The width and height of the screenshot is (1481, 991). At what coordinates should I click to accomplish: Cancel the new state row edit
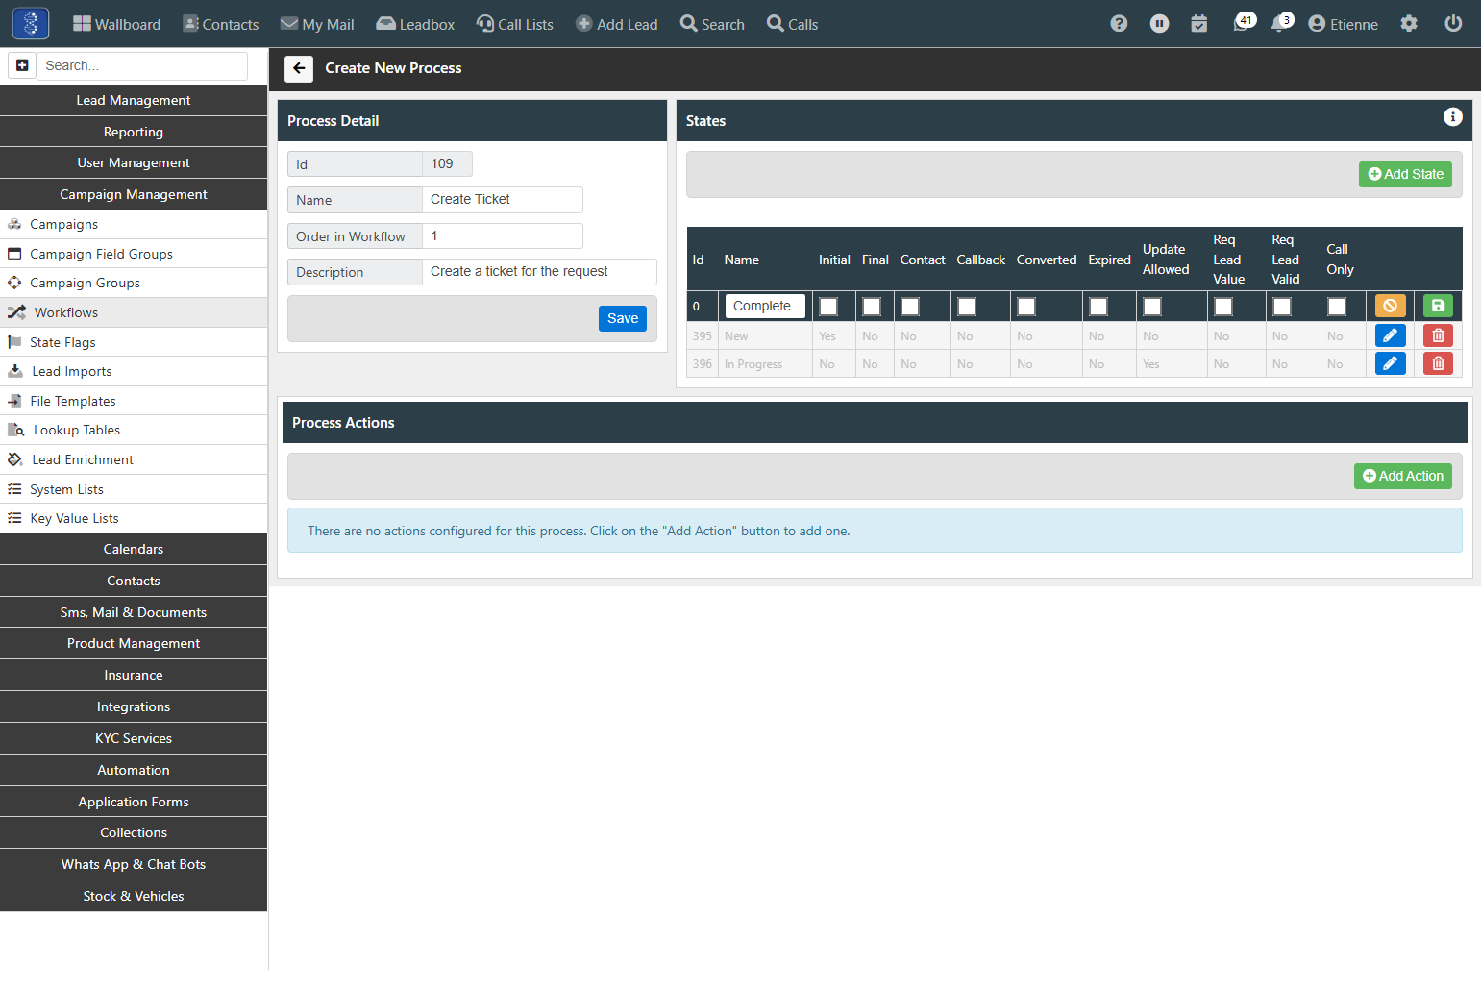(1390, 306)
